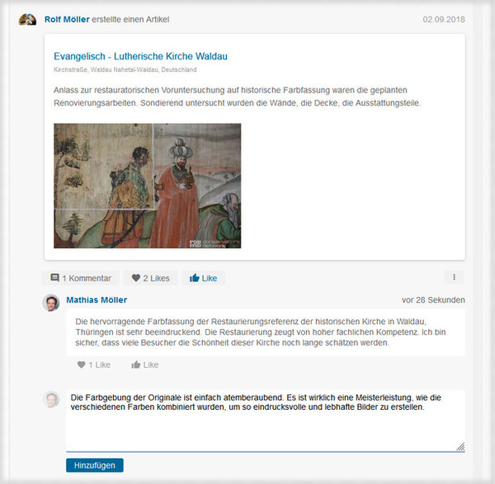Select comment text 'Die hervorragende Farbfassung'
Screen dimensions: 495x484
[x=261, y=332]
